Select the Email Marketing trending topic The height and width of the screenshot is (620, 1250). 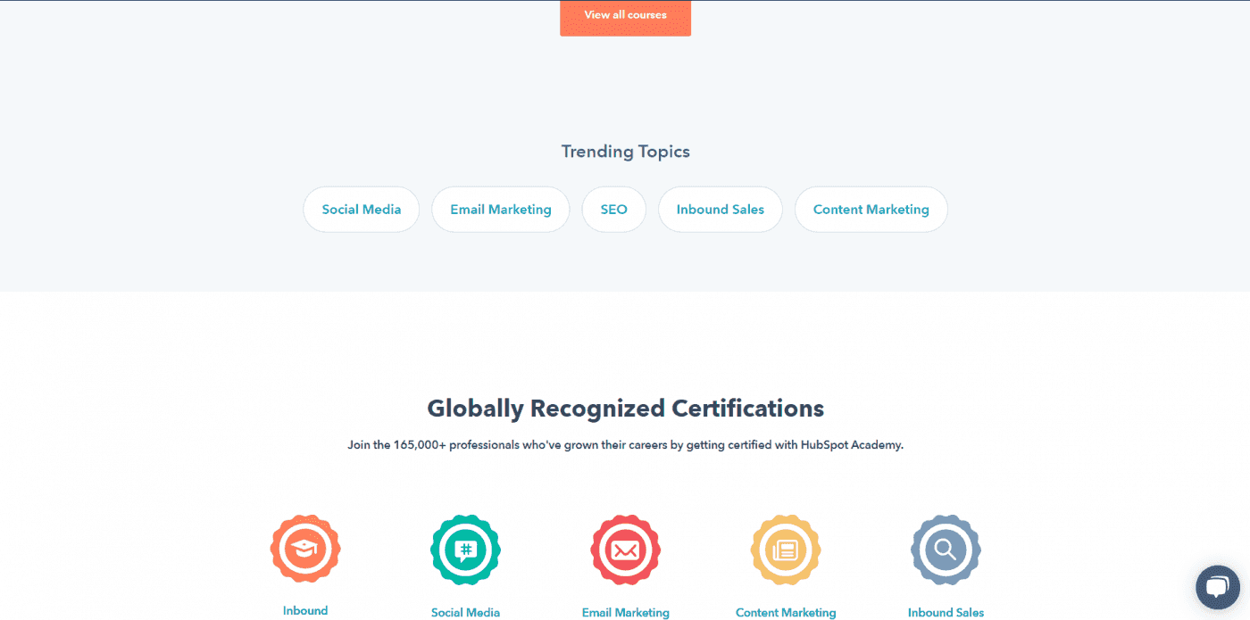pyautogui.click(x=501, y=210)
